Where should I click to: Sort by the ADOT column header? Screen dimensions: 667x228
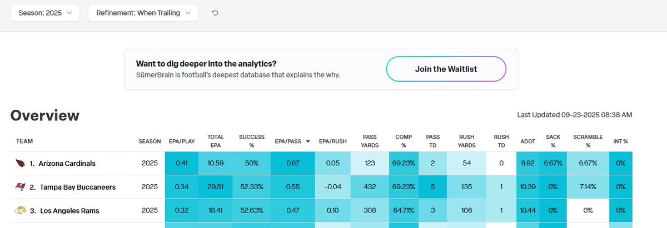coord(528,141)
